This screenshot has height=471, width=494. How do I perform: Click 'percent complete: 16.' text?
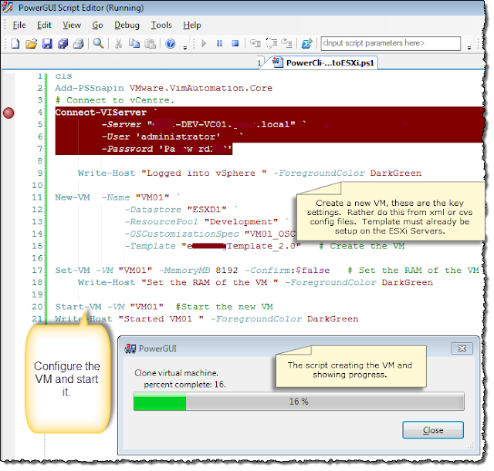(184, 385)
